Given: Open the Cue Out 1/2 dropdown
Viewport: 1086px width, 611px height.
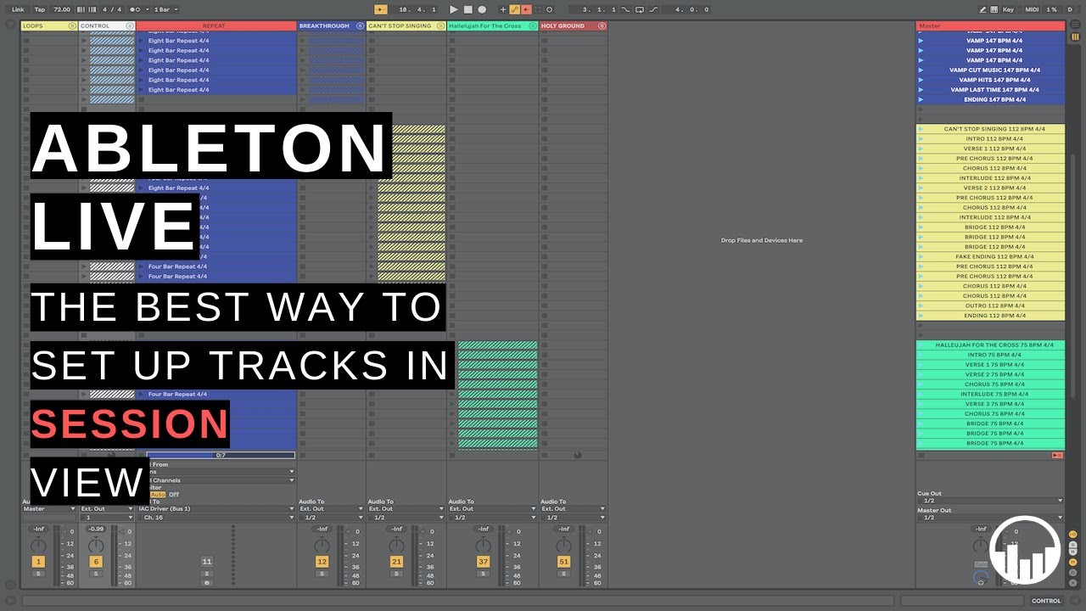Looking at the screenshot, I should point(990,501).
